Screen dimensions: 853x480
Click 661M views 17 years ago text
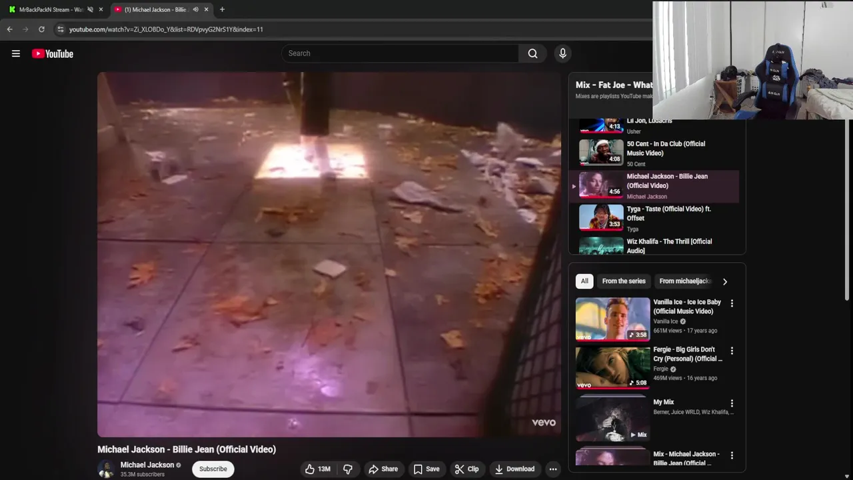tap(685, 331)
